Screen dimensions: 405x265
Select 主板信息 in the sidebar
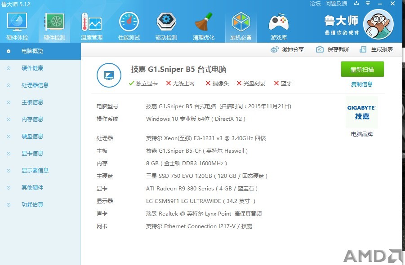tap(40, 102)
